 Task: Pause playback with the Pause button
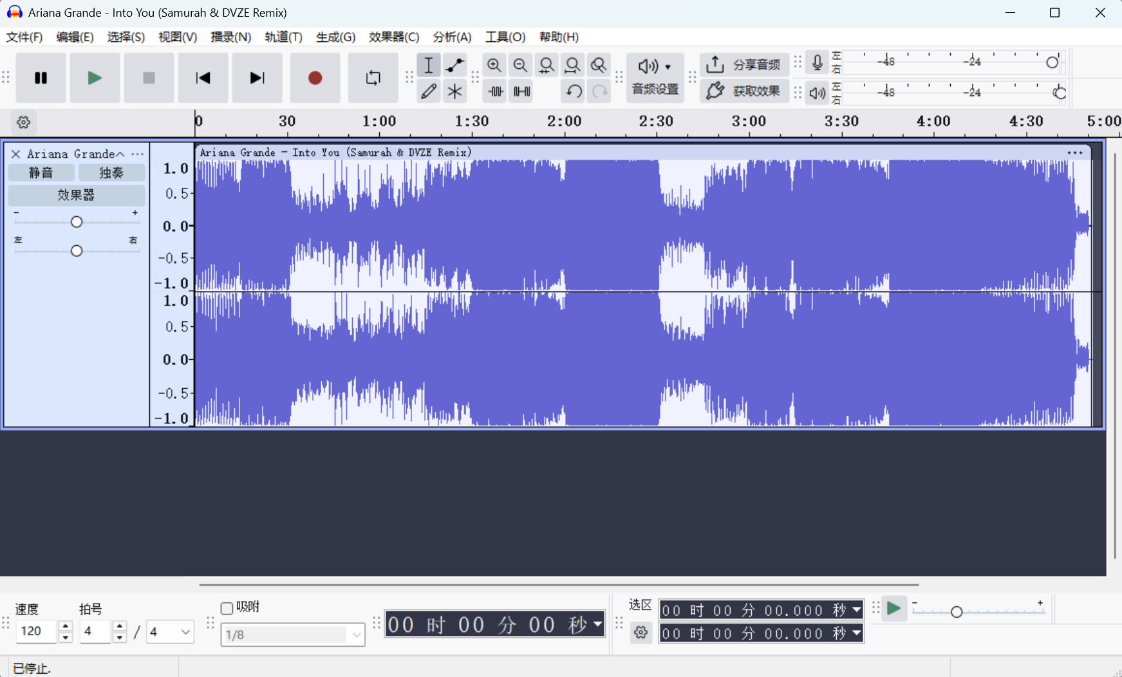pyautogui.click(x=41, y=78)
